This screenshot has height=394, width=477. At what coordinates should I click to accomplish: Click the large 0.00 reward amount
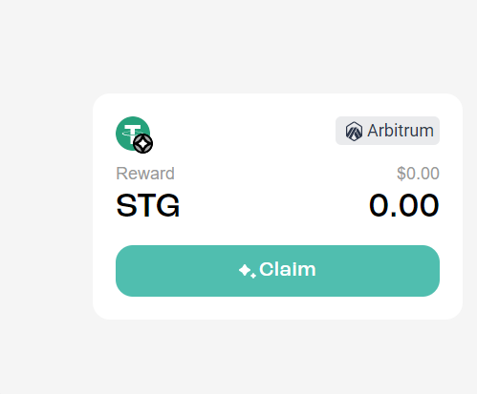404,206
